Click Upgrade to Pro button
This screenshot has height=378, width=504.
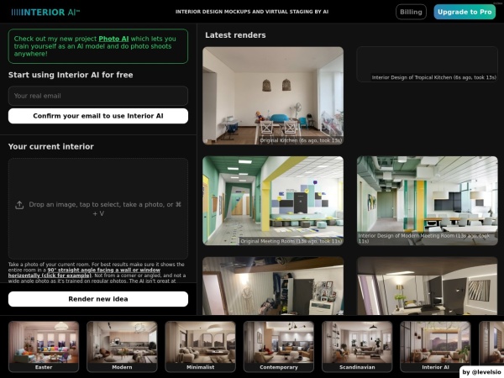[464, 12]
